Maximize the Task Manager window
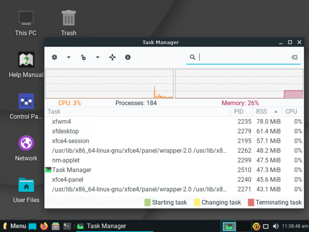 [290, 42]
